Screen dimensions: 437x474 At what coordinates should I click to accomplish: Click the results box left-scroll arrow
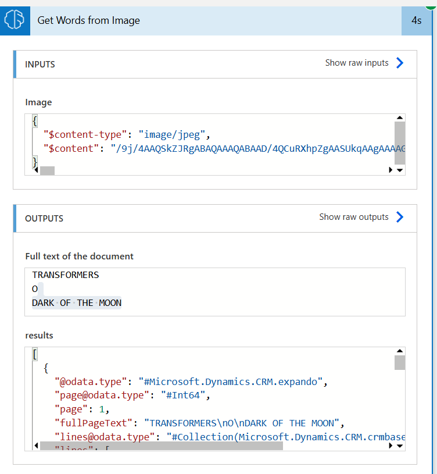click(36, 446)
